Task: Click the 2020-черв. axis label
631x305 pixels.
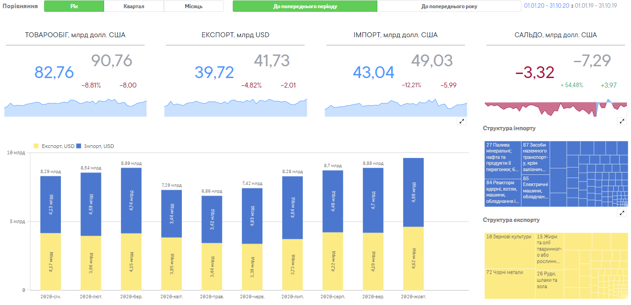Action: (252, 297)
